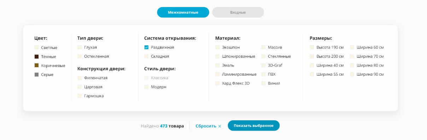
Task: Select the Эмаль material checkbox
Action: [217, 65]
